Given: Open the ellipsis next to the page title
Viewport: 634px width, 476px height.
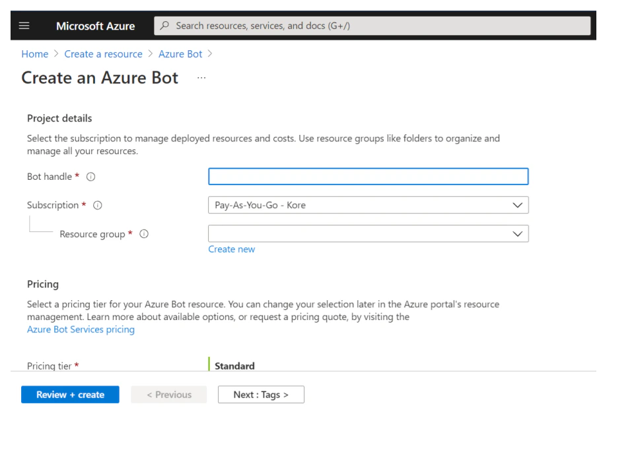Looking at the screenshot, I should 201,77.
